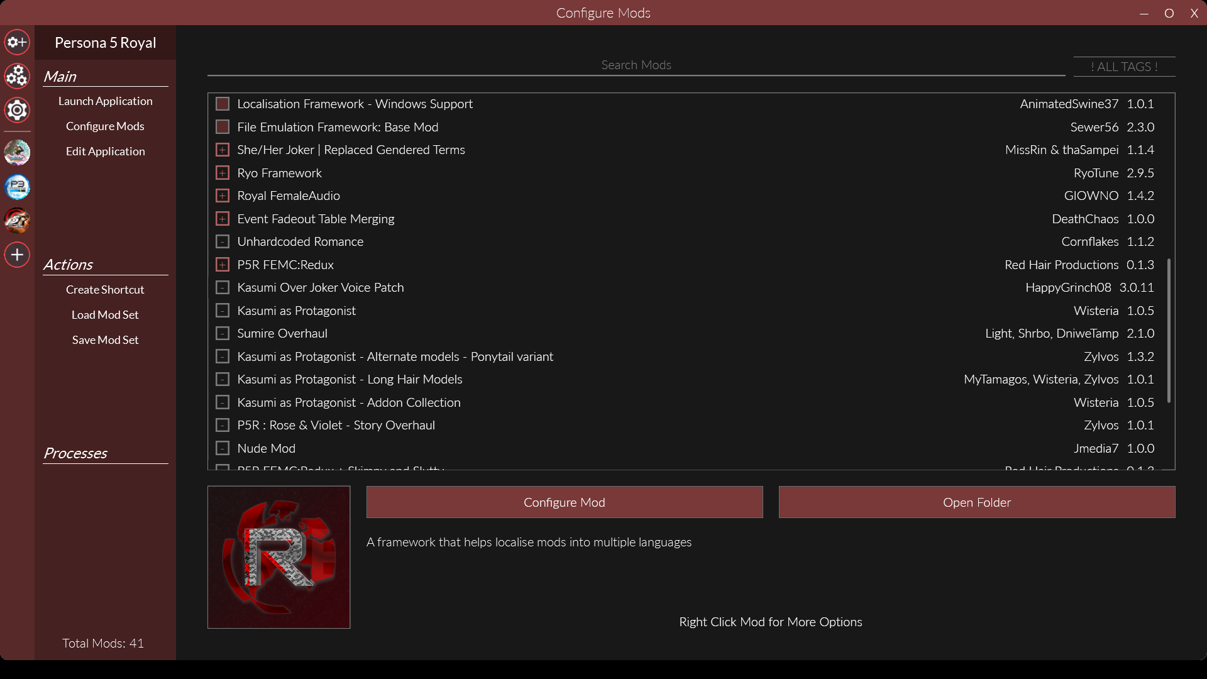Viewport: 1207px width, 679px height.
Task: Select Edit Application in the sidebar
Action: [x=106, y=152]
